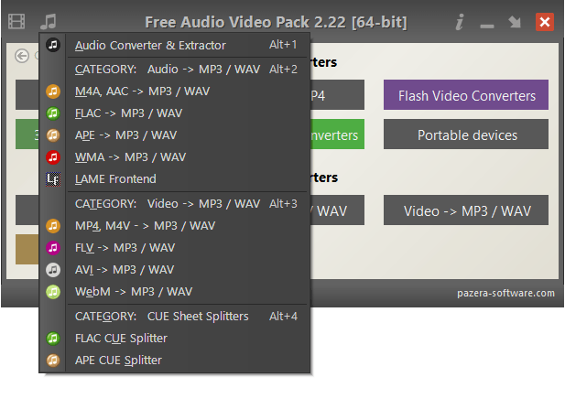Screen dimensions: 565x420
Task: Choose WebM -> MP3 / WAV menu item
Action: [x=174, y=292]
